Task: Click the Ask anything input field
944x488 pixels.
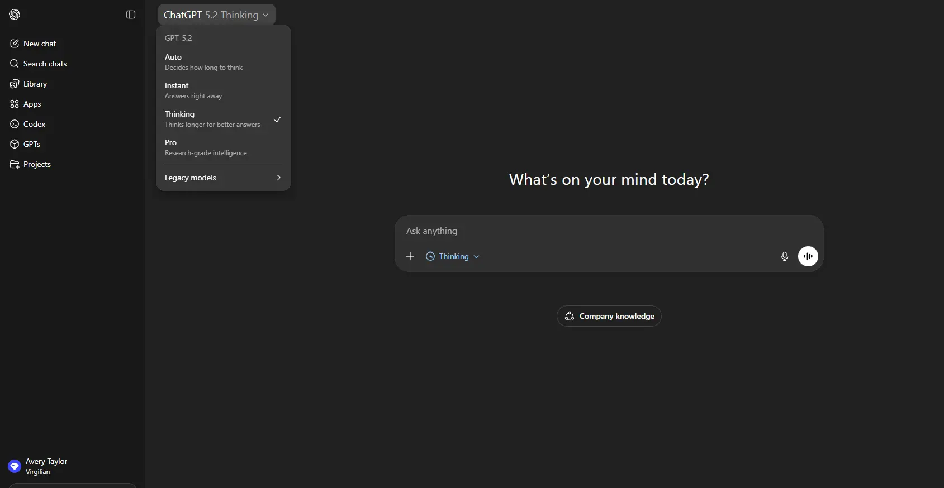Action: tap(609, 231)
